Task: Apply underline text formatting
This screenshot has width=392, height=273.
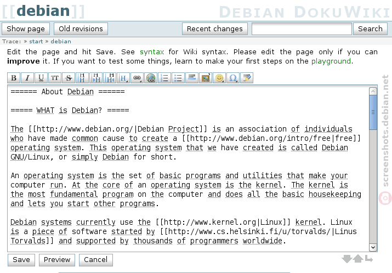Action: (41, 78)
